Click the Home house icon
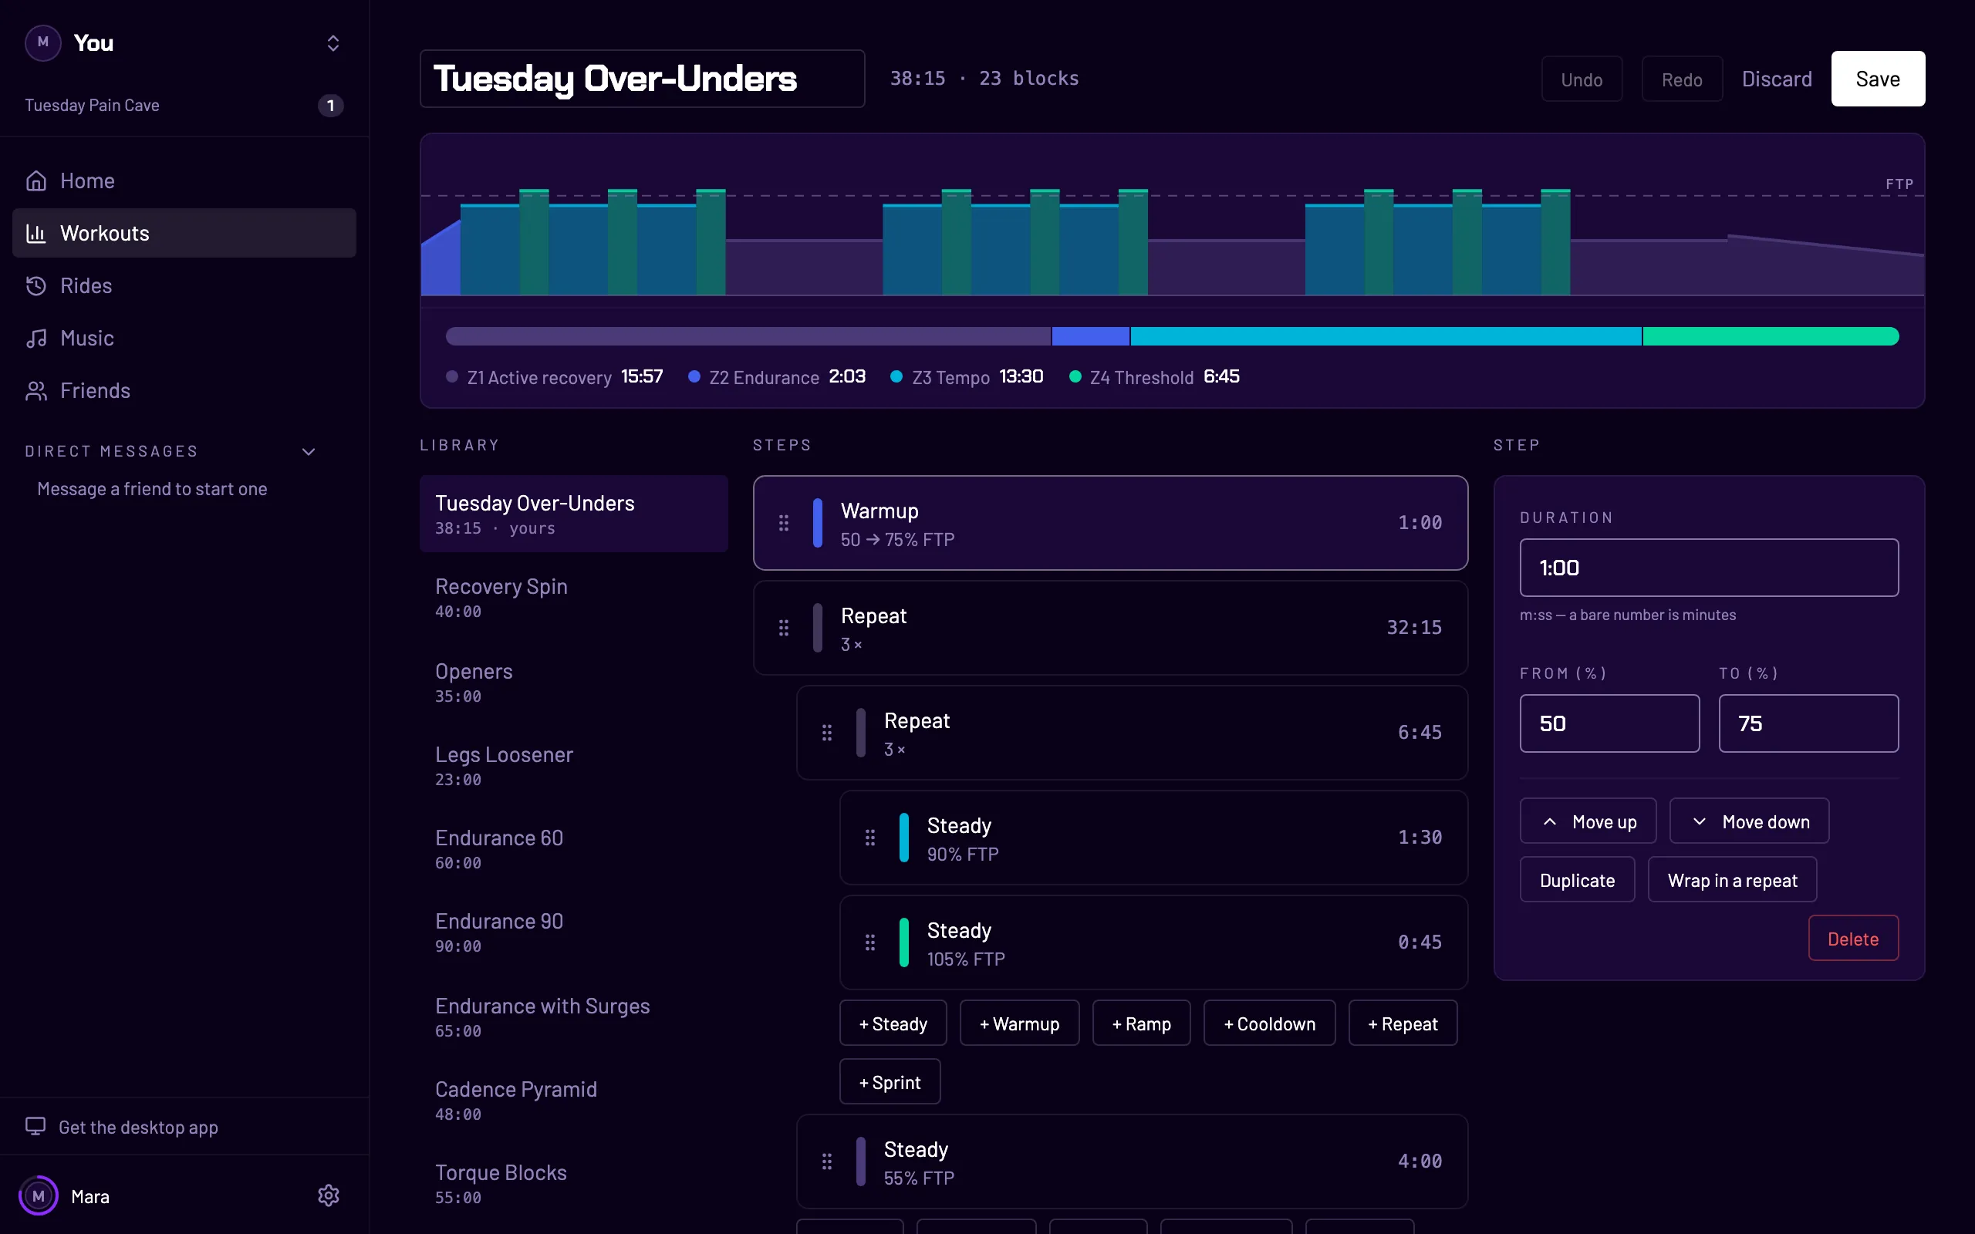Viewport: 1975px width, 1234px height. pyautogui.click(x=36, y=180)
